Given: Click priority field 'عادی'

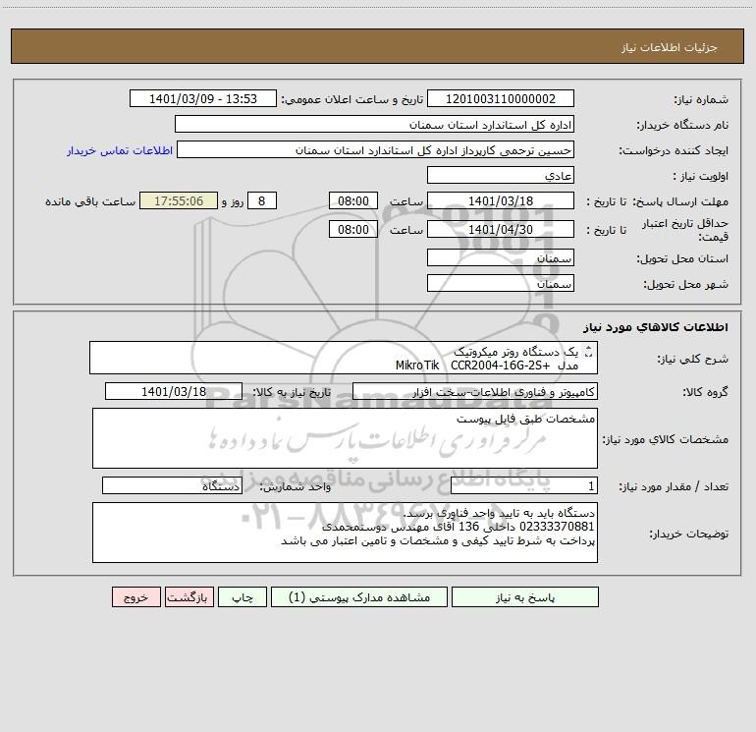Looking at the screenshot, I should 501,175.
